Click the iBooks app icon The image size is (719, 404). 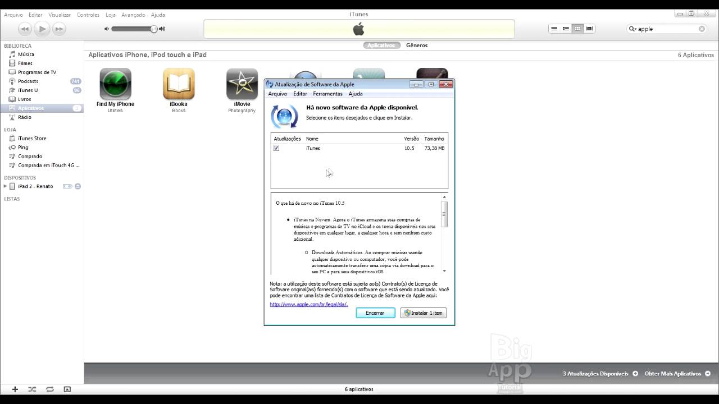179,84
